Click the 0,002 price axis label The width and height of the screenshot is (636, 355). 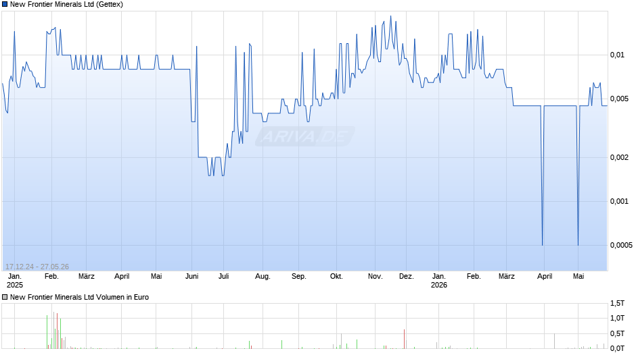(619, 157)
